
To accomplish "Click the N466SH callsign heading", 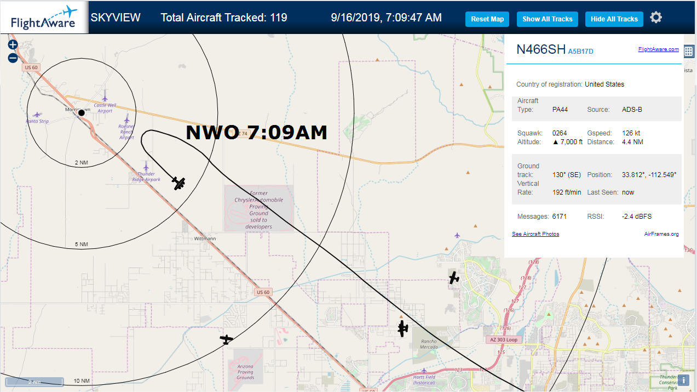I will coord(541,49).
